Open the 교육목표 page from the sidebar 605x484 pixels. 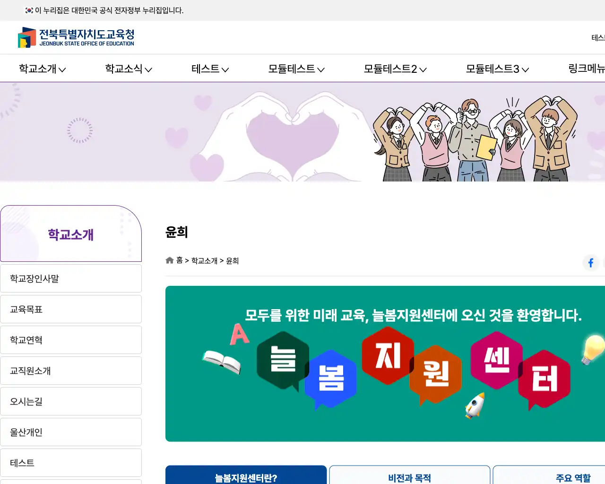71,309
